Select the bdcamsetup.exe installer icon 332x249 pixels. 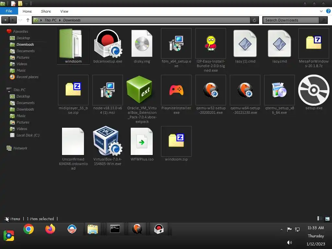pyautogui.click(x=108, y=44)
